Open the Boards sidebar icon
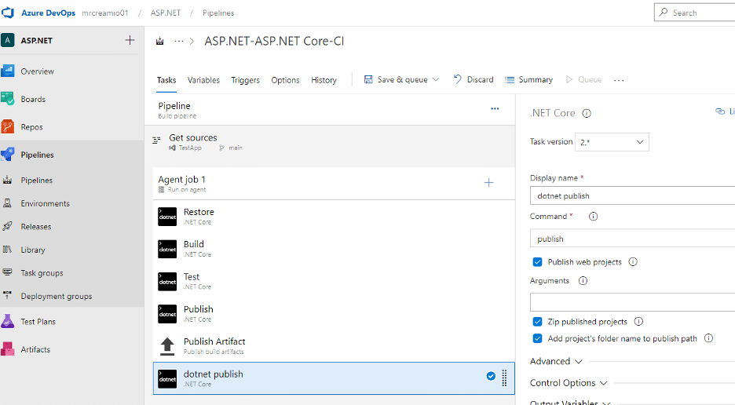This screenshot has width=735, height=405. click(x=8, y=99)
